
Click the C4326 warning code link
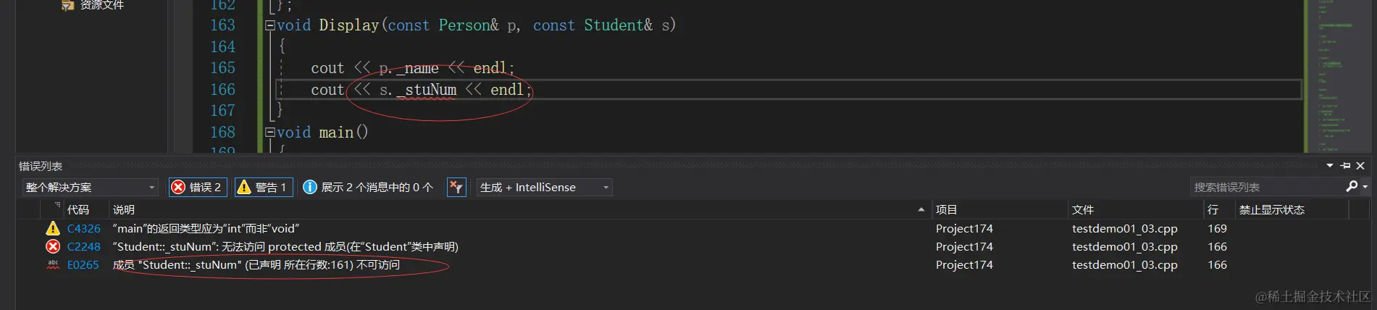click(84, 228)
